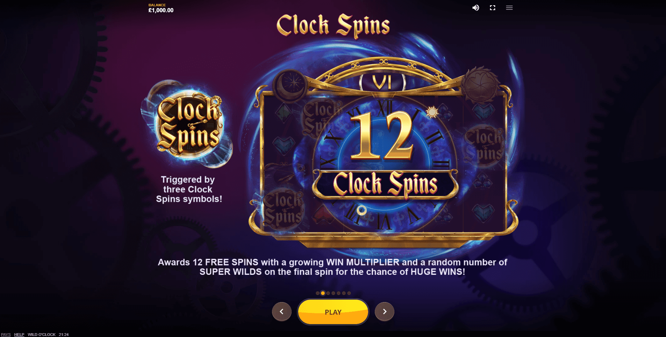Viewport: 666px width, 337px height.
Task: Open the HELP link in footer
Action: point(19,335)
